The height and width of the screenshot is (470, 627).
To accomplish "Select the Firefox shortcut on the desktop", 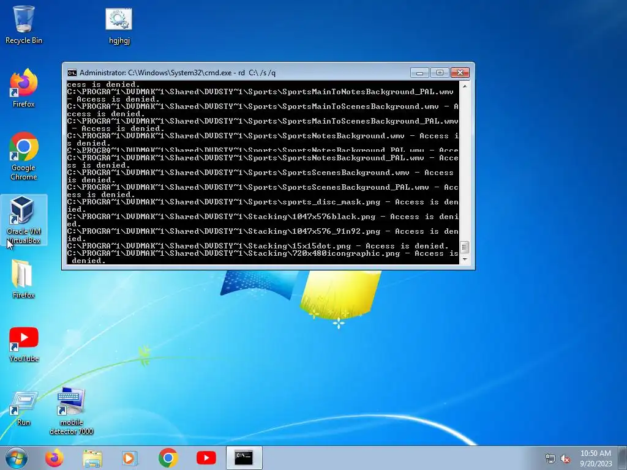I will coord(24,88).
